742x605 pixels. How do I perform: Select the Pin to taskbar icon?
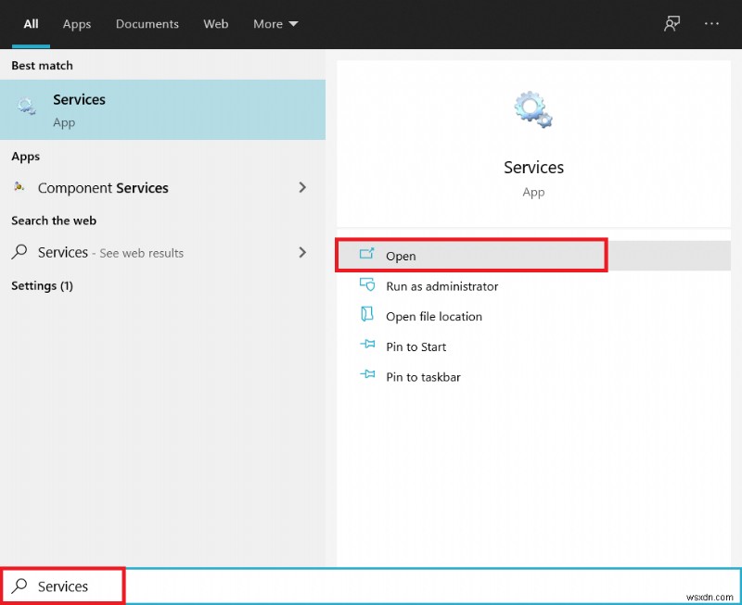point(367,377)
